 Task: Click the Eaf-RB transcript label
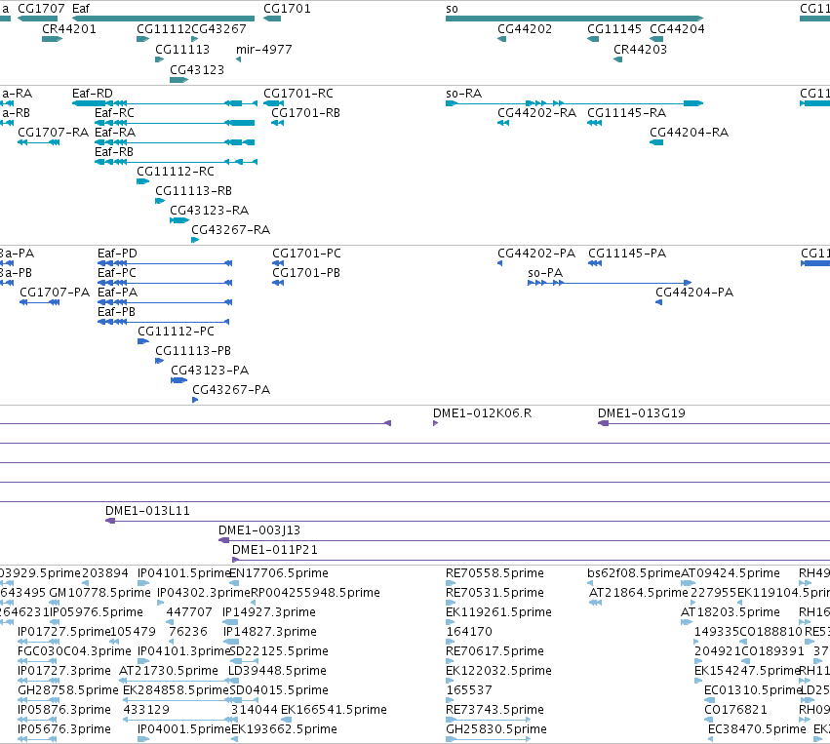[114, 152]
